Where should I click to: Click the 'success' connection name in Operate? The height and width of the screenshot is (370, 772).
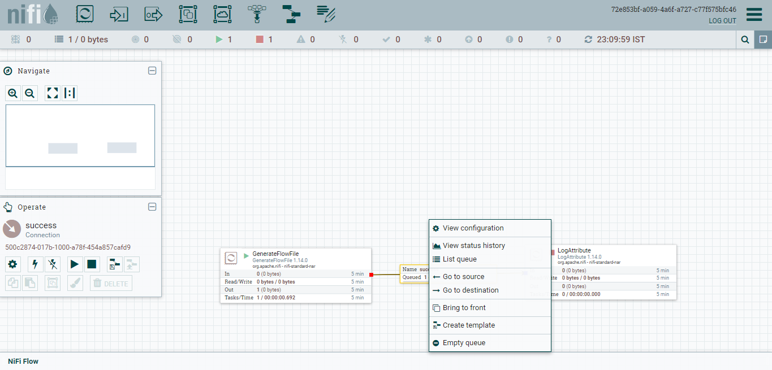[41, 225]
